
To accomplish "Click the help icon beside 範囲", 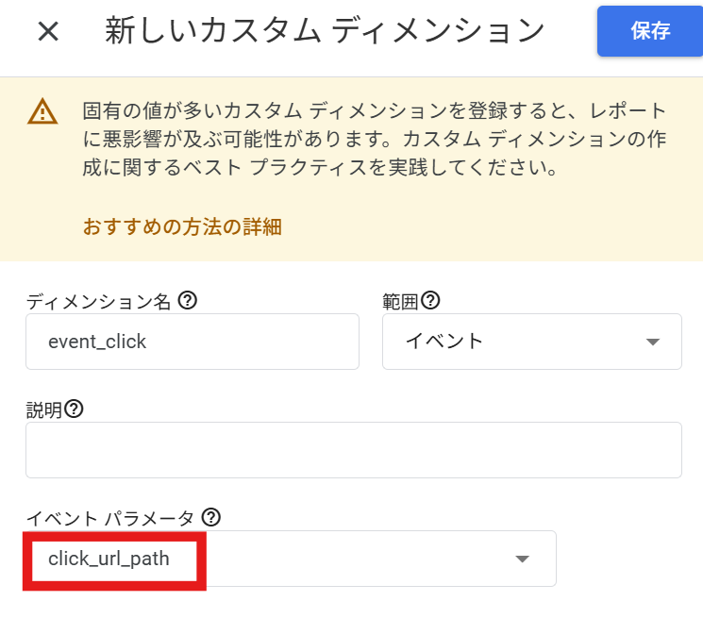I will tap(430, 300).
